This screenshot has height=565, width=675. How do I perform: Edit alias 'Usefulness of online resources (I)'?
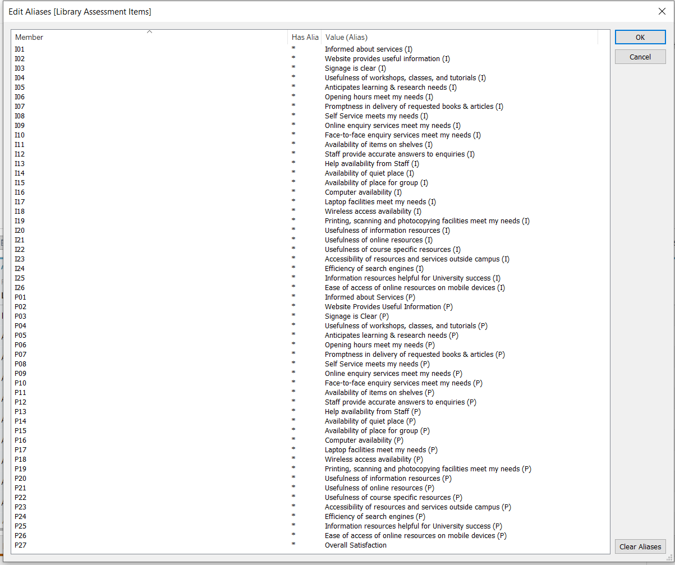[x=379, y=240]
